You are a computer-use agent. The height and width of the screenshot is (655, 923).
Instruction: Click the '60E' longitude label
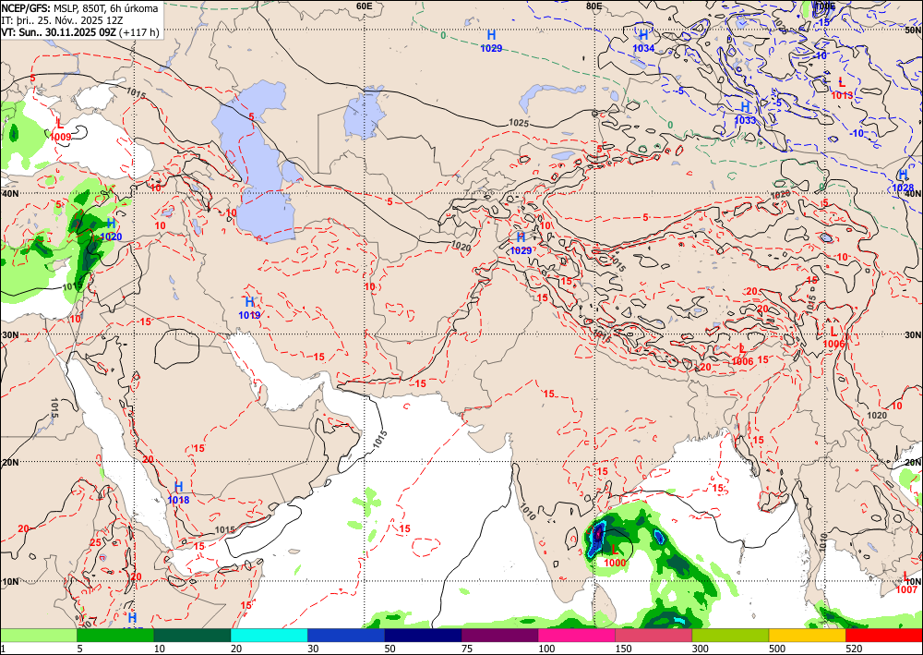click(365, 6)
